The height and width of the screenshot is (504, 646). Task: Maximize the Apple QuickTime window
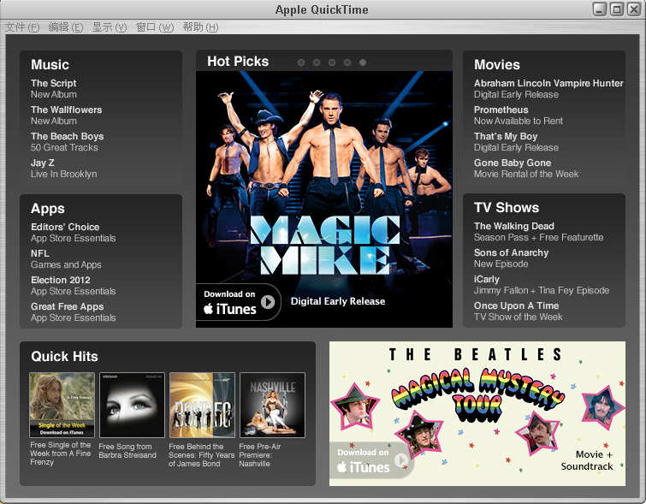tap(616, 9)
